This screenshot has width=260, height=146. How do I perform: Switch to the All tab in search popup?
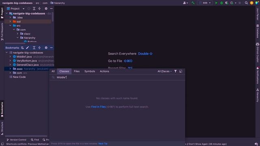pyautogui.click(x=53, y=71)
